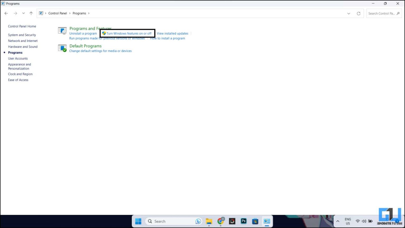
Task: Open Wi-Fi settings from the system tray
Action: click(x=358, y=221)
